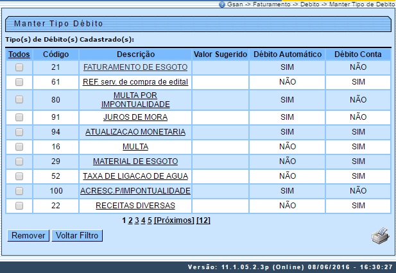Click current page number 1
396x273 pixels.
click(124, 220)
